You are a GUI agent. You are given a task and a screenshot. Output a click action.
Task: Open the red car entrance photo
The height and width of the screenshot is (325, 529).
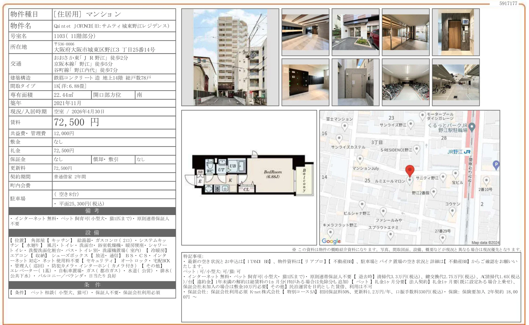[355, 32]
